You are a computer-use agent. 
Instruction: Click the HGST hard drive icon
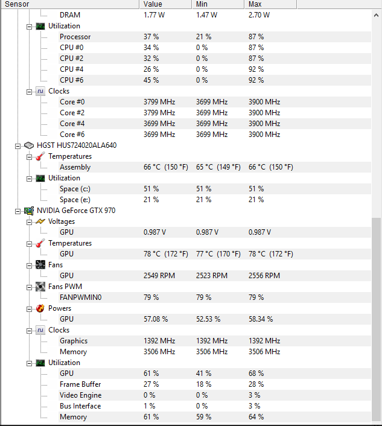pos(29,145)
